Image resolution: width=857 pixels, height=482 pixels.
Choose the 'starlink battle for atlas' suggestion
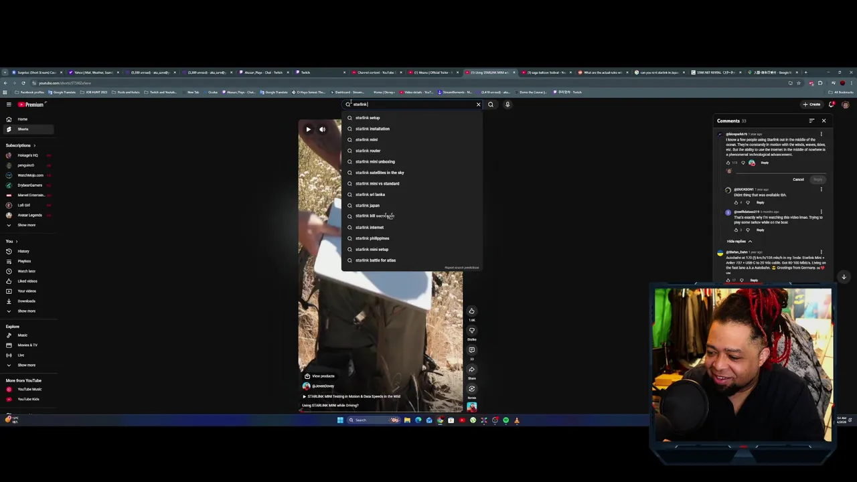tap(410, 260)
